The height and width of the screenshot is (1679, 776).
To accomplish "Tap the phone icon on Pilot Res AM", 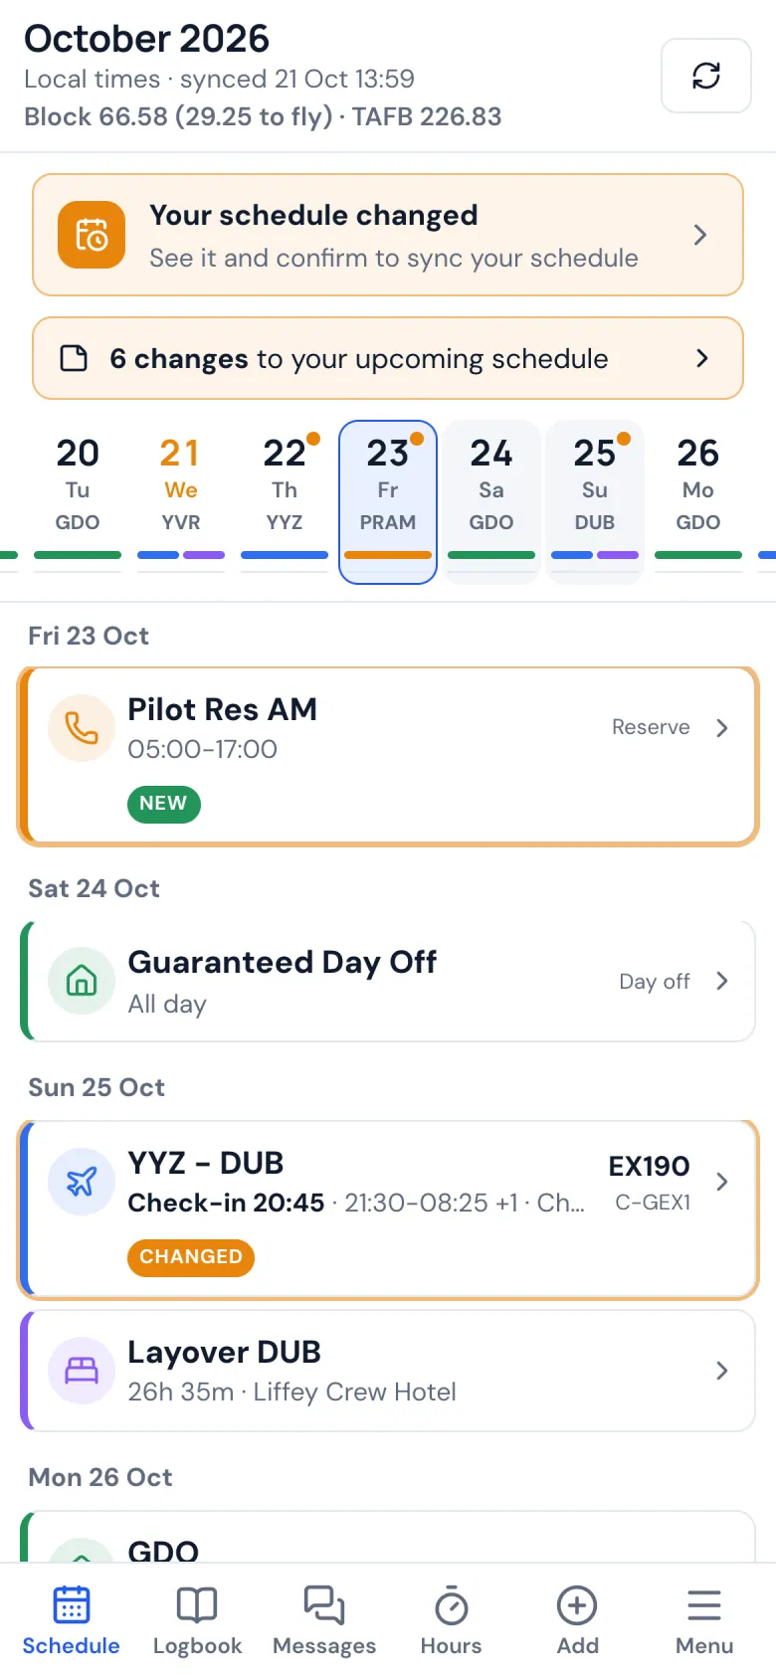I will pos(82,728).
